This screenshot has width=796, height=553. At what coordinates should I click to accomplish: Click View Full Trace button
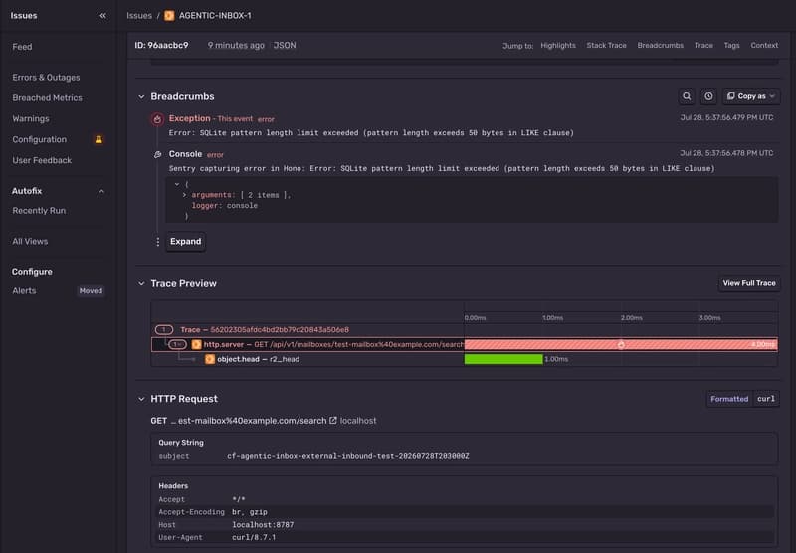[x=749, y=283]
